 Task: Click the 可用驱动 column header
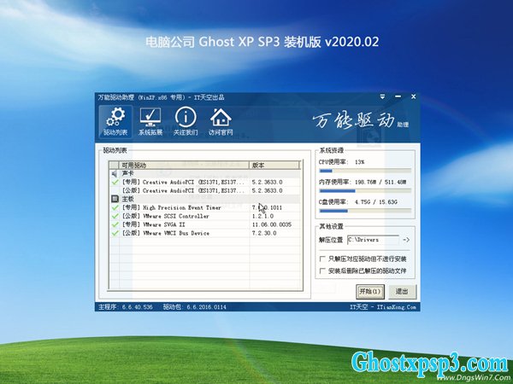(184, 165)
